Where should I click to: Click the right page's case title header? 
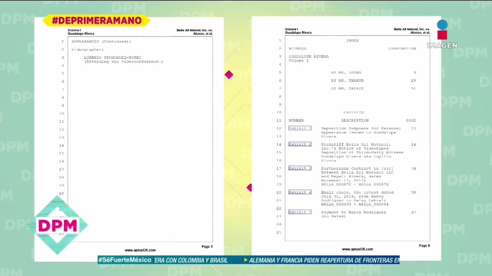pos(412,31)
